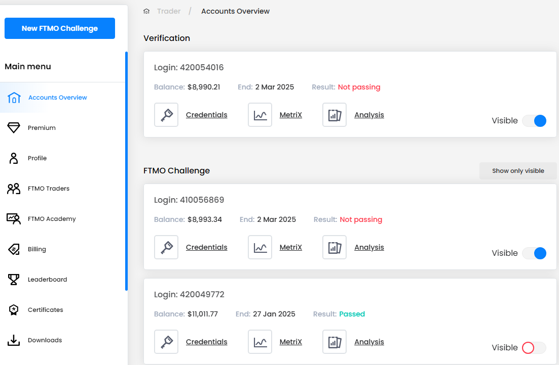Image resolution: width=559 pixels, height=365 pixels.
Task: Click Credentials key icon for login 420049772
Action: click(x=166, y=342)
